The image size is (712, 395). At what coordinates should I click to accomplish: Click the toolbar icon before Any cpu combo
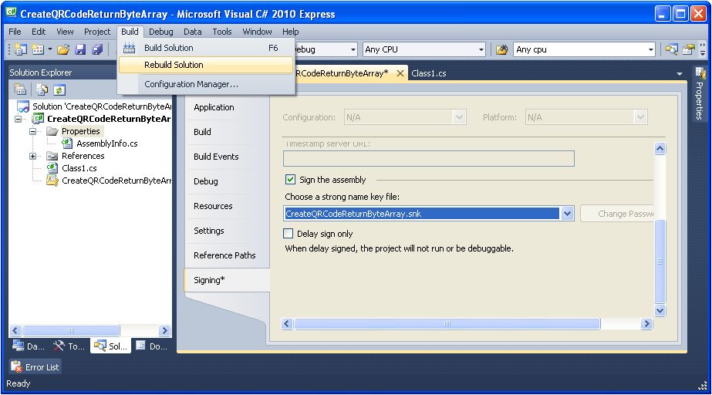coord(501,49)
